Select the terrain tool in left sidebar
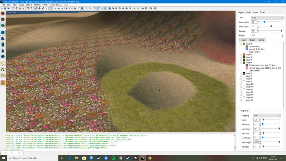 (3, 26)
